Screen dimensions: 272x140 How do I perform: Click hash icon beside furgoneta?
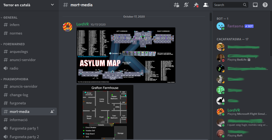click(x=6, y=103)
